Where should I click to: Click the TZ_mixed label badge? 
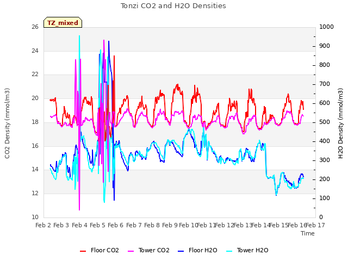pyautogui.click(x=63, y=22)
